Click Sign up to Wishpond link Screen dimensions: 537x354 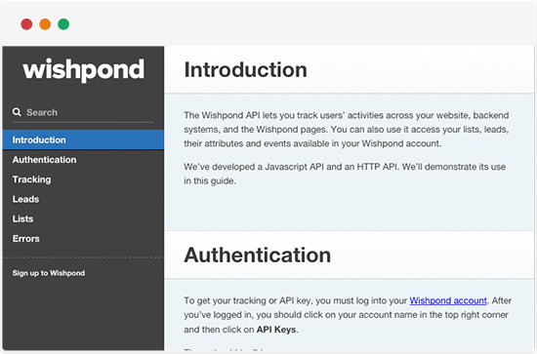(49, 273)
